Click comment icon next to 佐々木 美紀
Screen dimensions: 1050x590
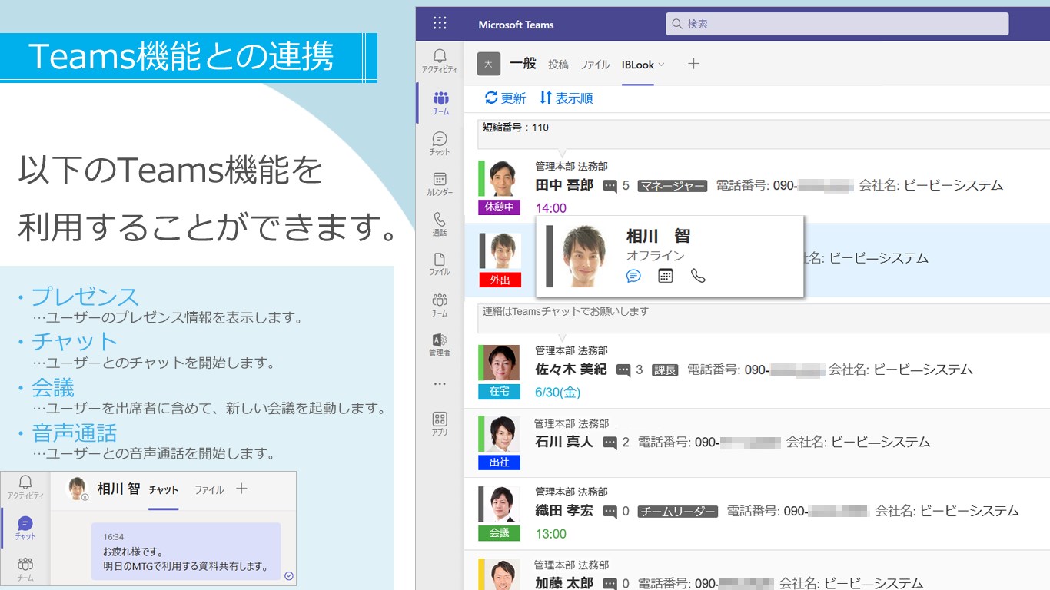tap(624, 370)
